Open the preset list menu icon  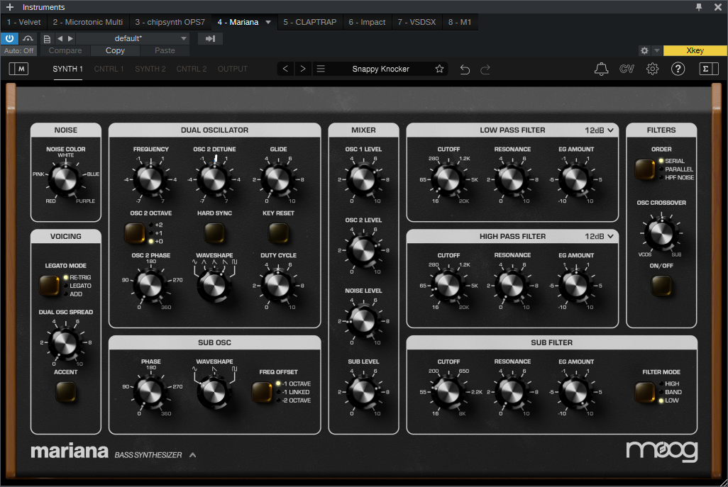321,69
